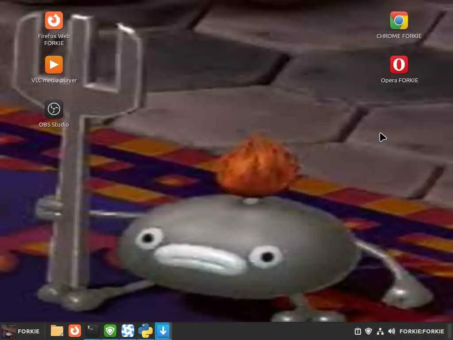Open the FORKIE:FORKIE clock in the panel
Viewport: 453px width, 340px height.
422,331
